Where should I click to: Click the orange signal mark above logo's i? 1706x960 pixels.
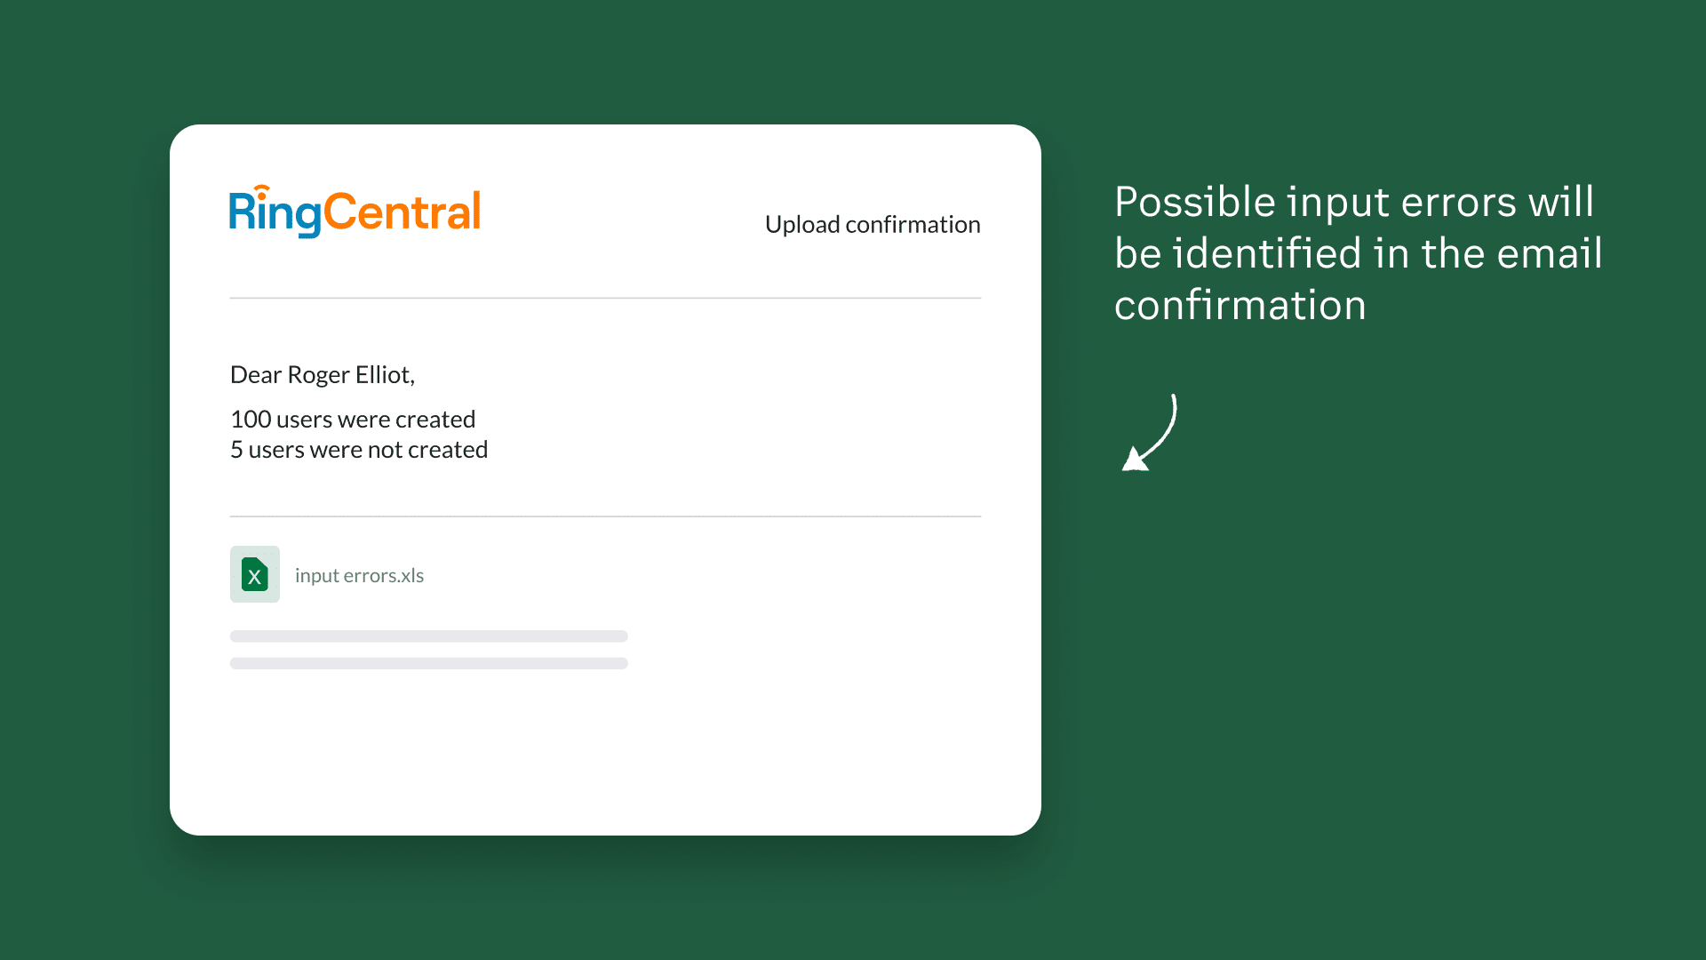pos(261,191)
